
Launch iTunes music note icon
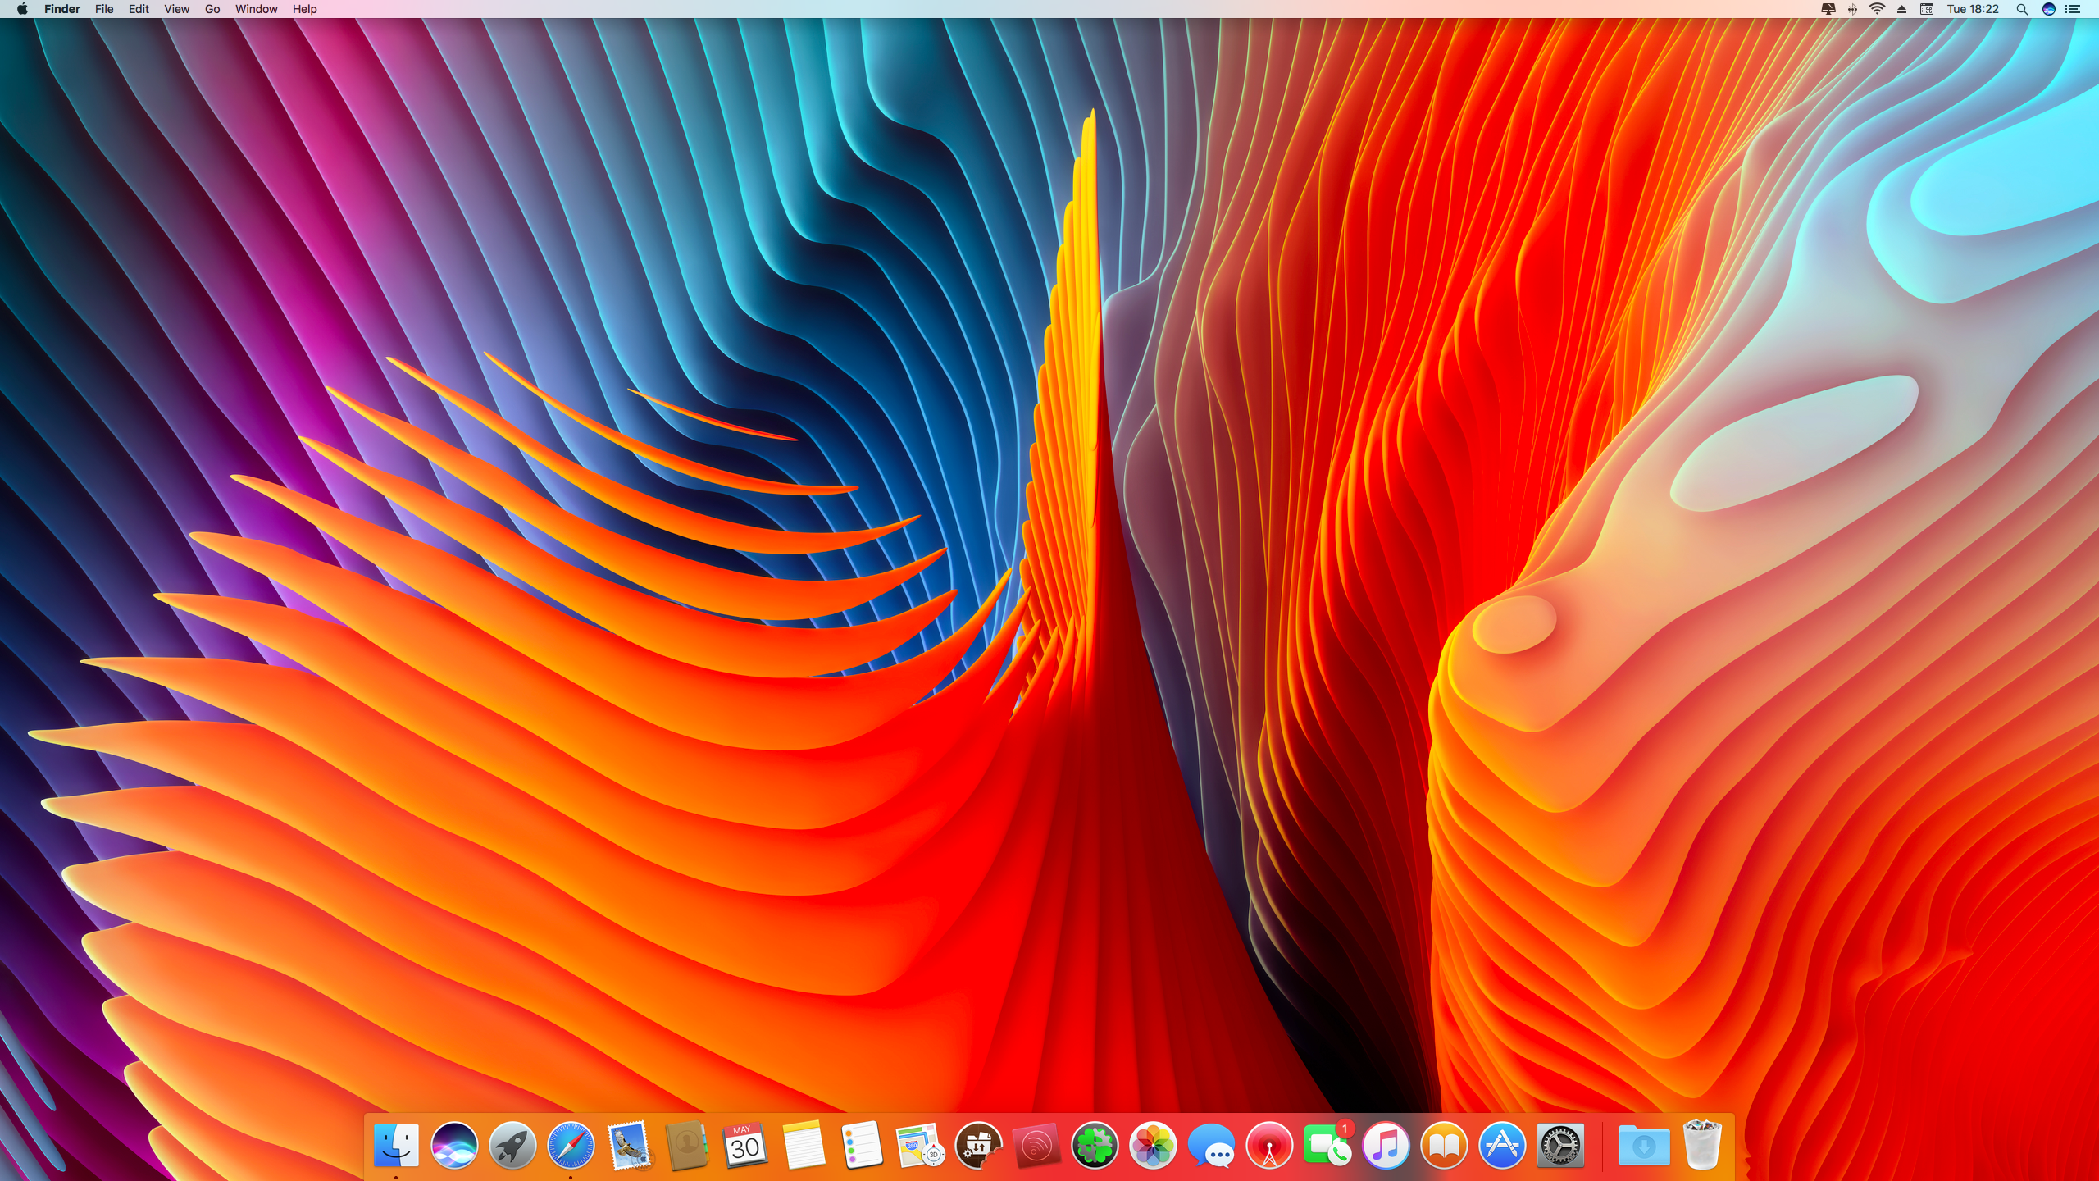[x=1386, y=1145]
